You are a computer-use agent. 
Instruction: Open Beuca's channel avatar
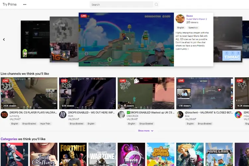(x=180, y=19)
